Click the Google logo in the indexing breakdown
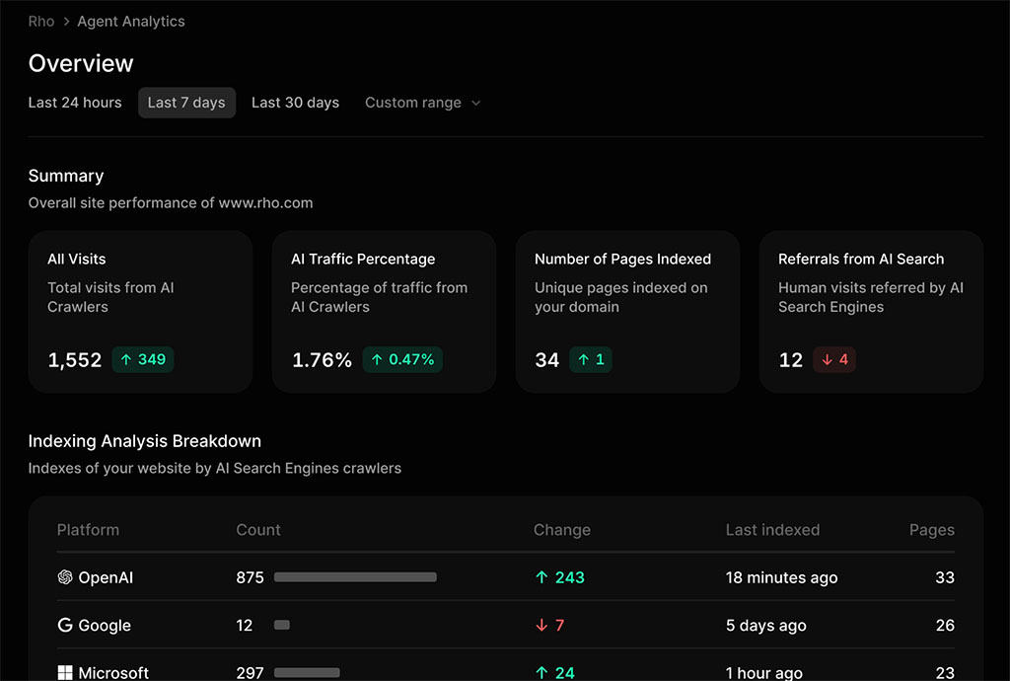Screen dimensions: 1010x681 coord(64,625)
